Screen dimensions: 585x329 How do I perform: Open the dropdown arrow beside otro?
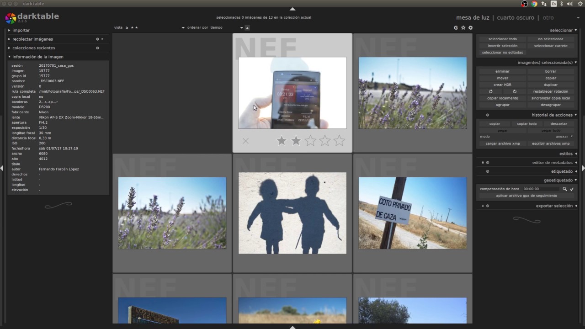tap(578, 18)
